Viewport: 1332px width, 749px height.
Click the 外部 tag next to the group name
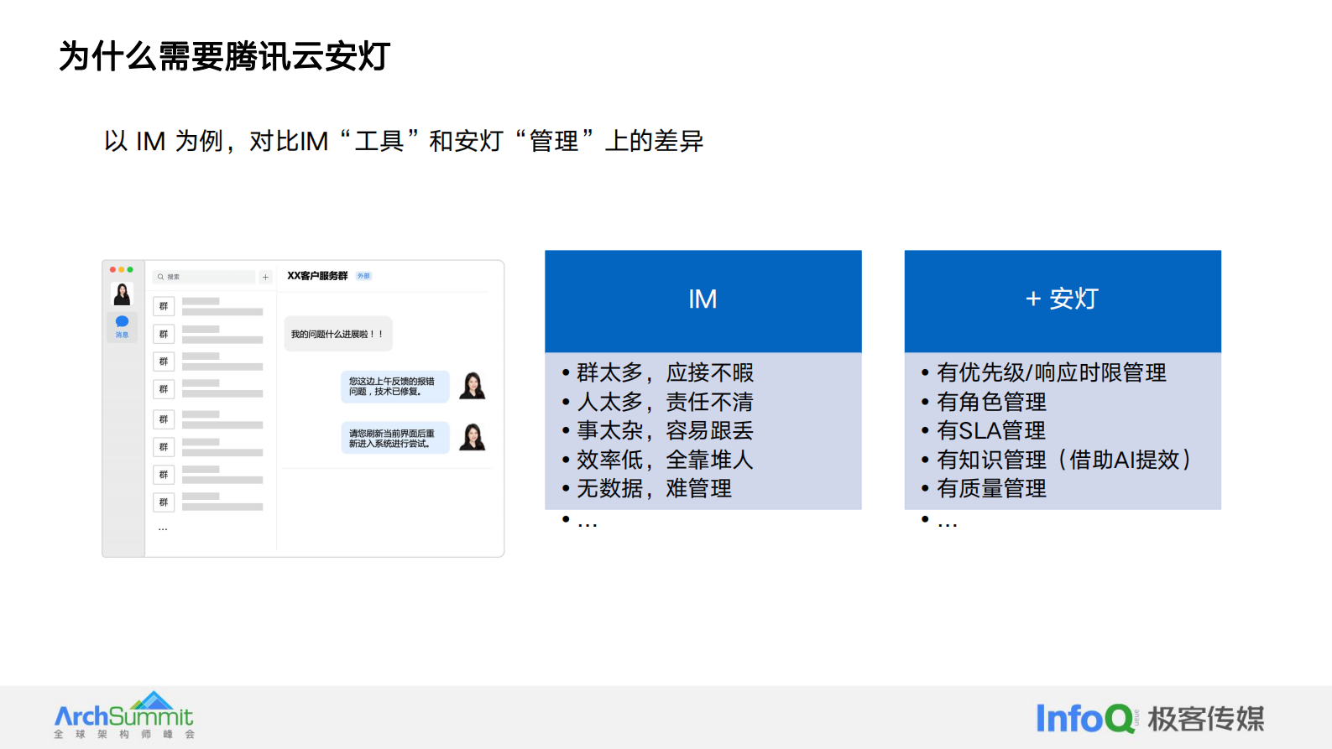click(363, 276)
